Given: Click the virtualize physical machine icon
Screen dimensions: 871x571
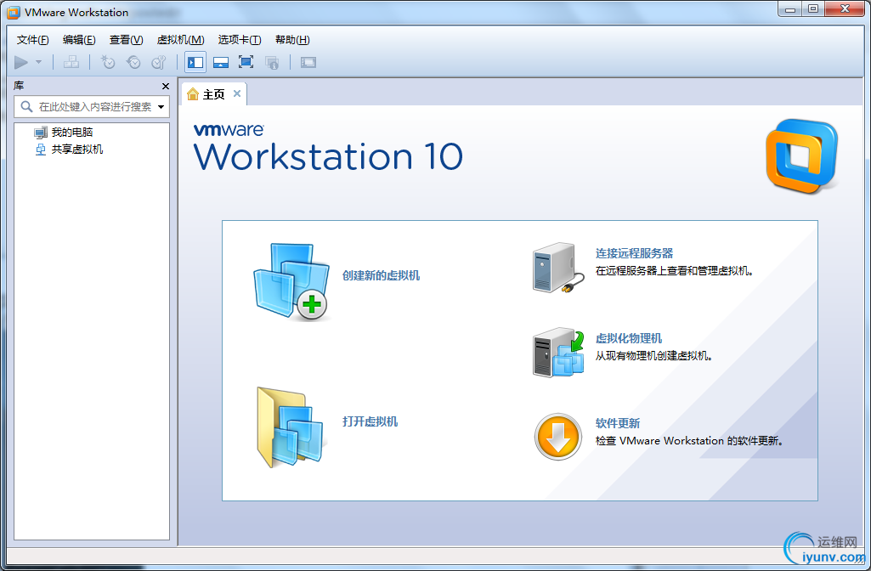Looking at the screenshot, I should pos(558,352).
